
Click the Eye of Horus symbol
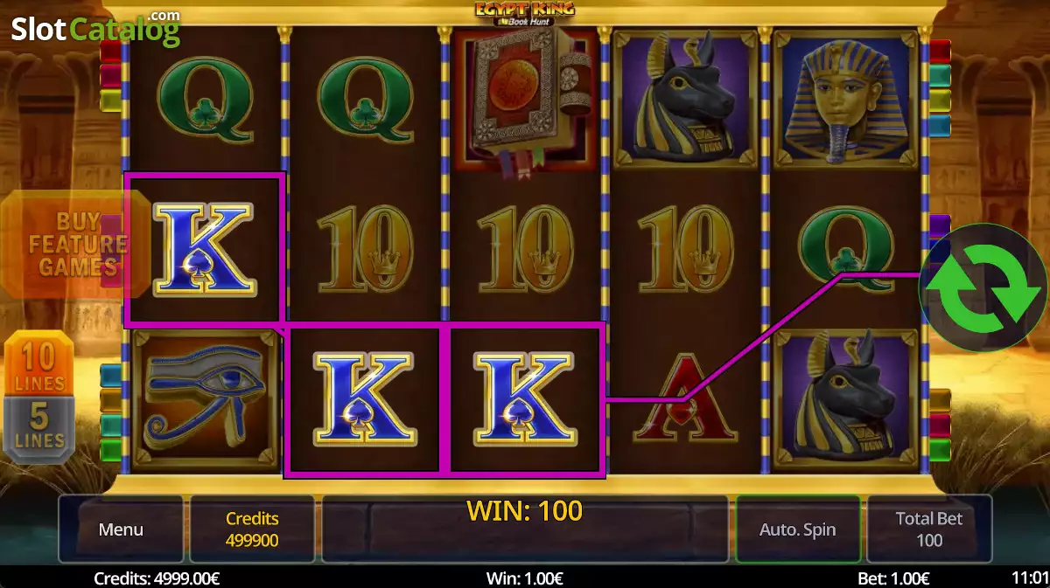[205, 398]
